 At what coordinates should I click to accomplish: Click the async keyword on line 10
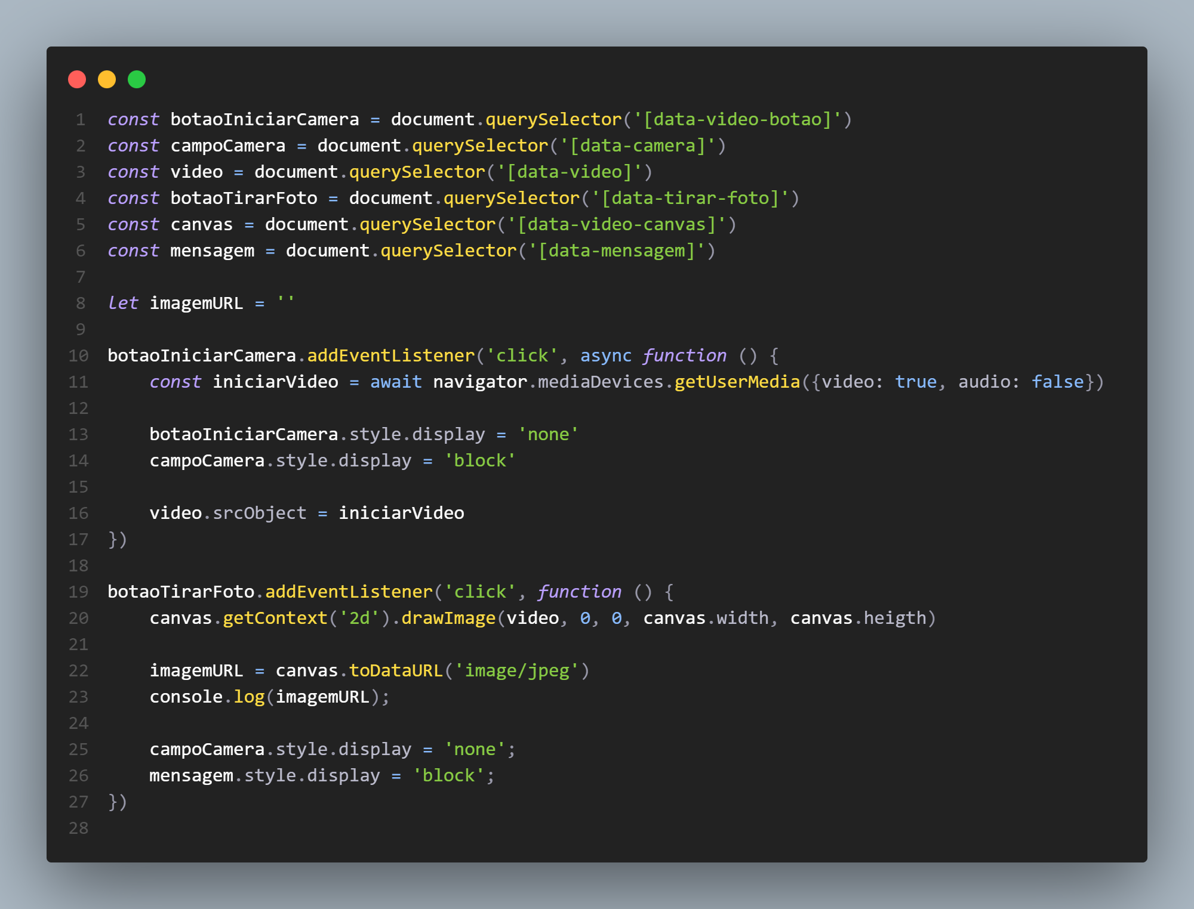(606, 355)
